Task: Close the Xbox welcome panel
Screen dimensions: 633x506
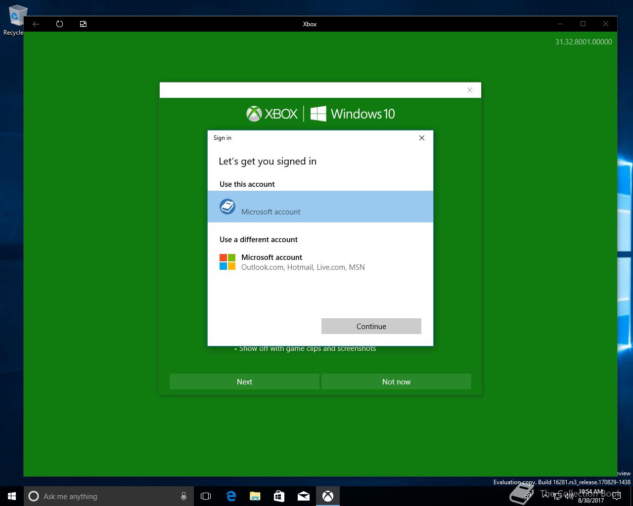Action: pyautogui.click(x=470, y=90)
